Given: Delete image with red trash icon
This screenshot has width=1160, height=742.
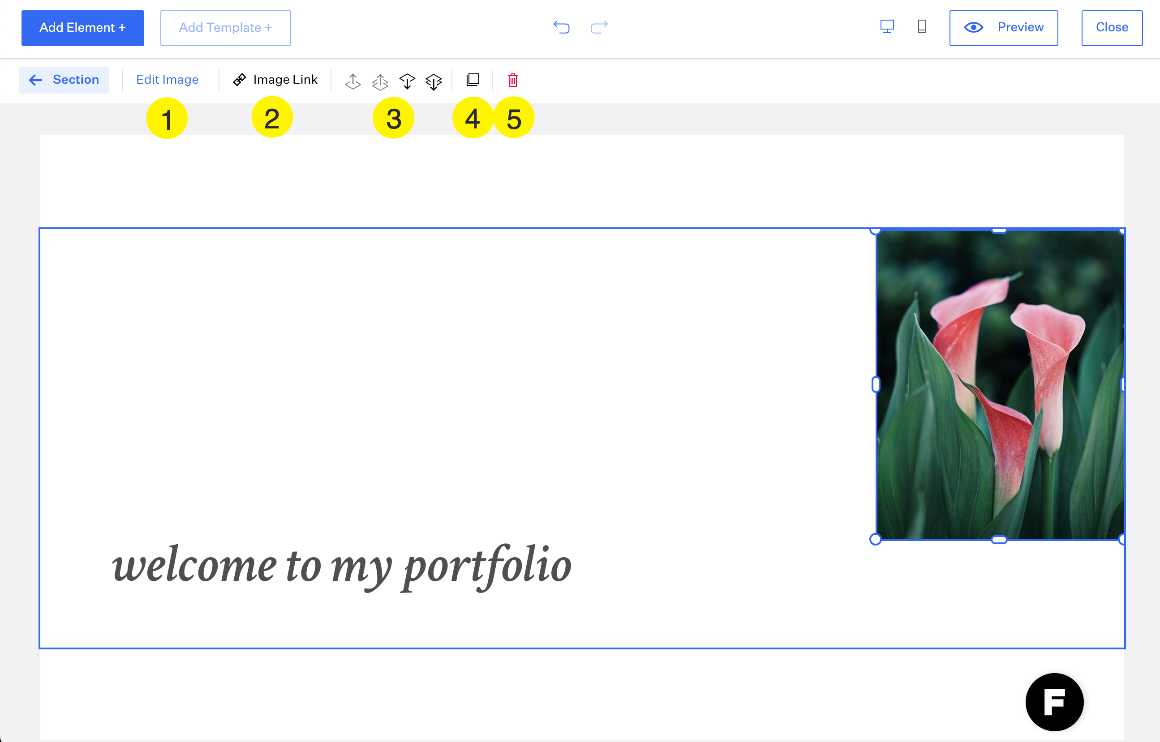Looking at the screenshot, I should [x=512, y=80].
